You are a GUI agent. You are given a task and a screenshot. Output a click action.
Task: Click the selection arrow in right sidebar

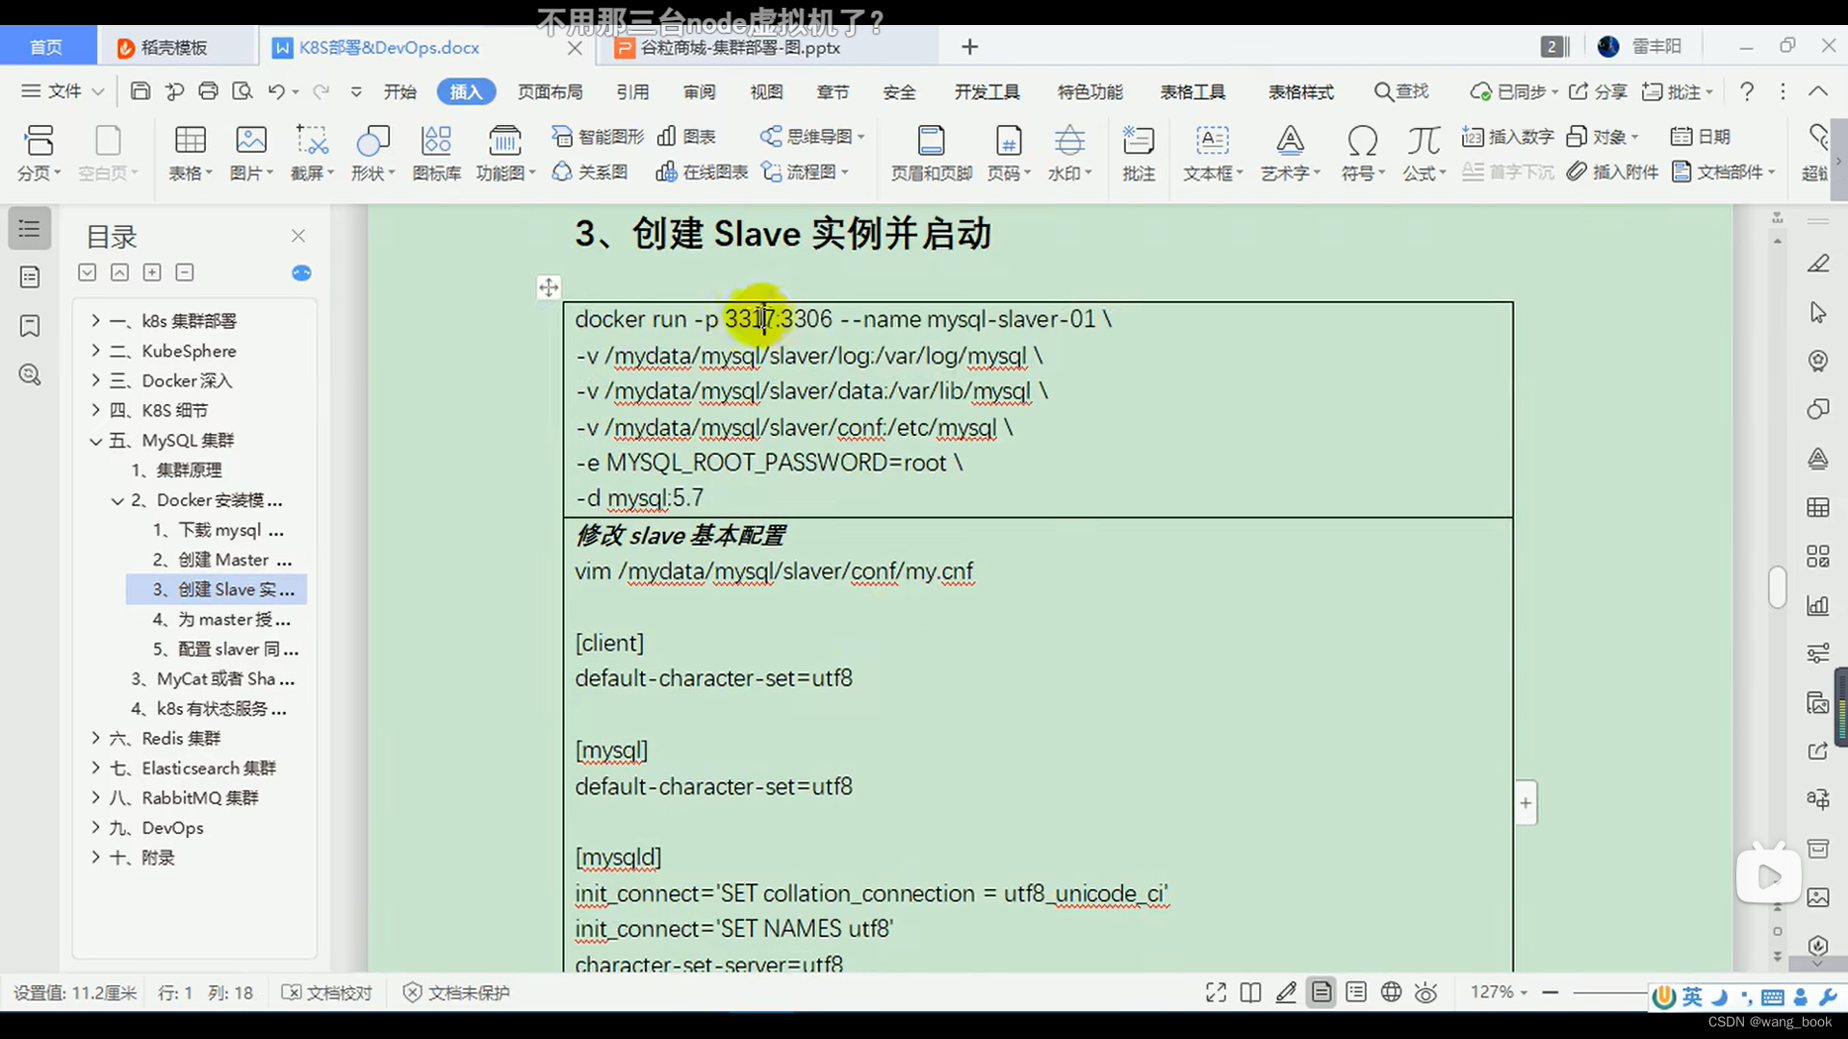[x=1817, y=313]
